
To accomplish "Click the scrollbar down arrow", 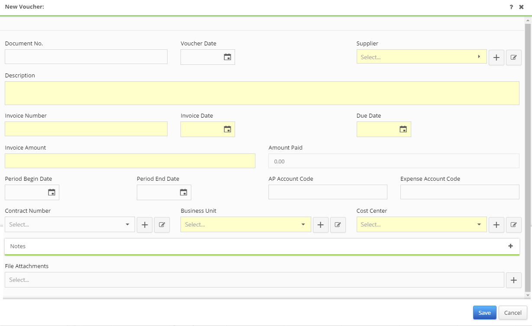I will tap(527, 295).
